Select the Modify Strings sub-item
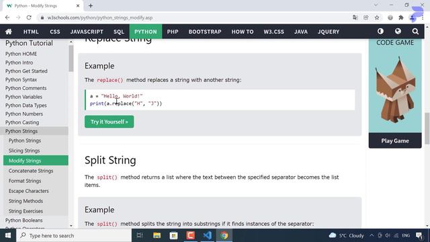This screenshot has height=242, width=430. pyautogui.click(x=36, y=161)
